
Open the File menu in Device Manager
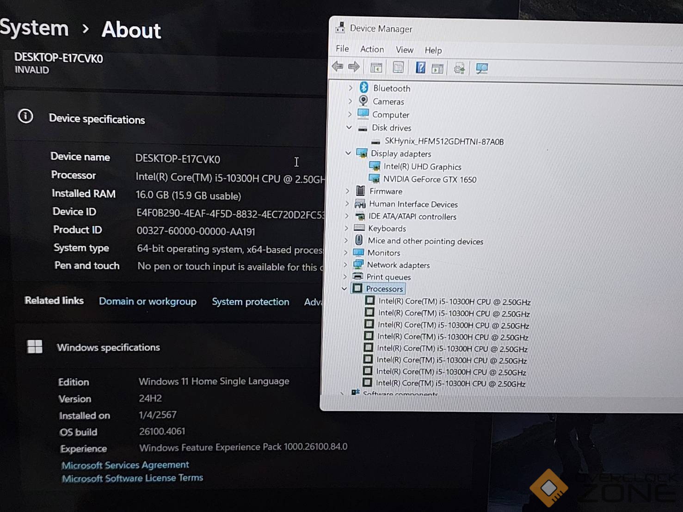point(342,49)
